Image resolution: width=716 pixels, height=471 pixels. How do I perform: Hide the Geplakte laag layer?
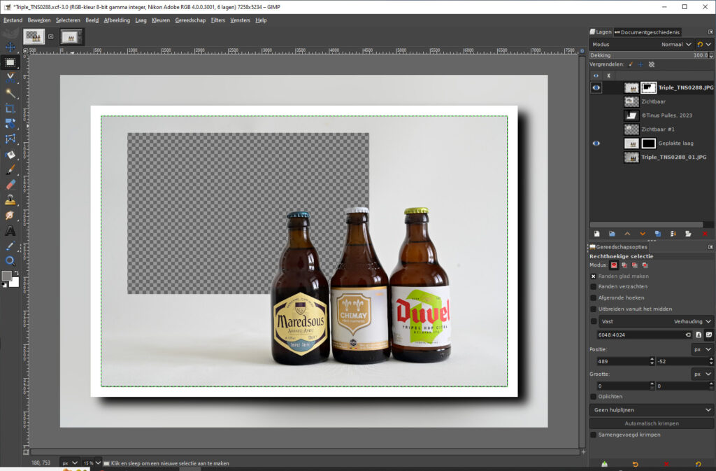[596, 143]
